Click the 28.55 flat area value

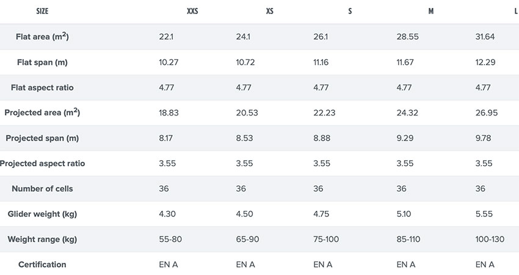[408, 37]
